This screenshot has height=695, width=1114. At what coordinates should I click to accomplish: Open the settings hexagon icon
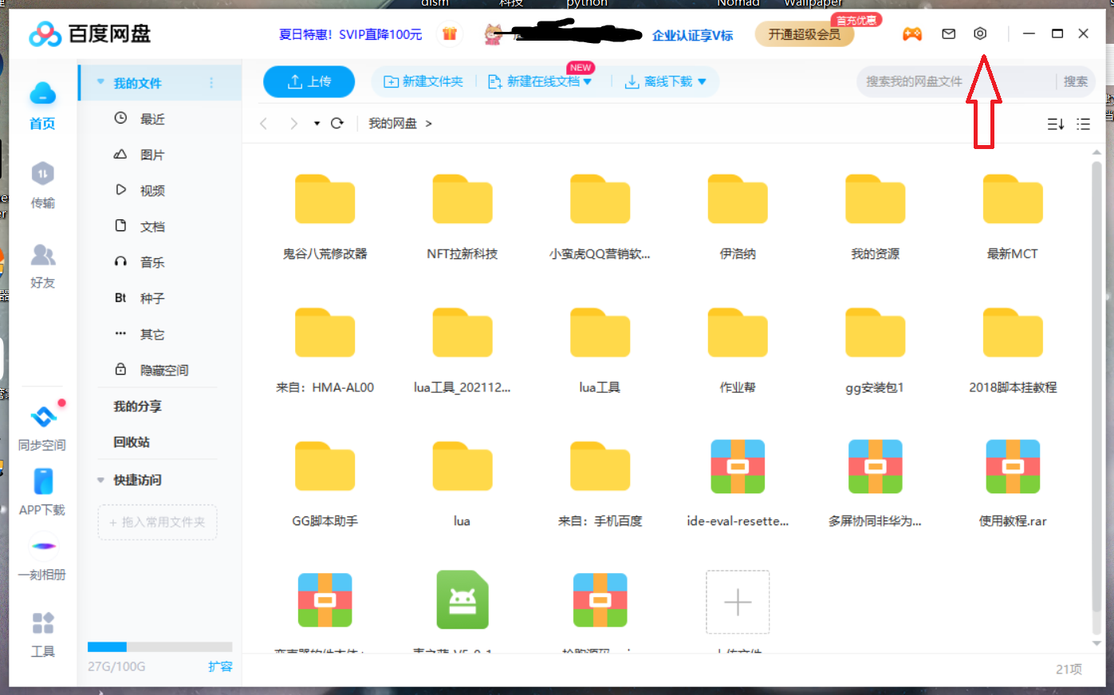tap(980, 33)
